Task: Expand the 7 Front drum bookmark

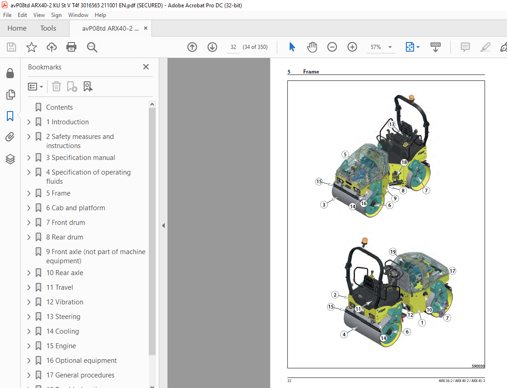Action: click(x=29, y=223)
